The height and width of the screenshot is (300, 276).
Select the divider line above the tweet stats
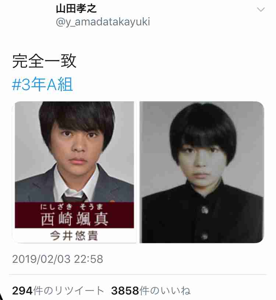[x=138, y=275]
